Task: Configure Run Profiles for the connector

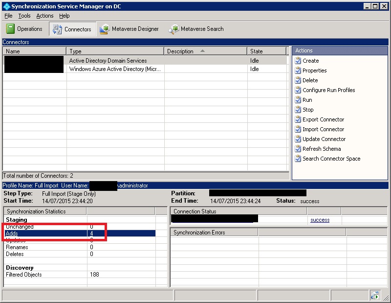Action: coord(329,90)
